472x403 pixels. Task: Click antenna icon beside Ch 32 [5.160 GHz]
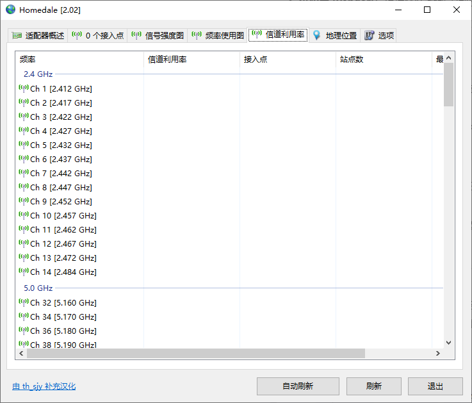tap(24, 302)
